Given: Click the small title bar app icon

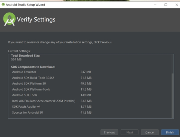Looking at the screenshot, I should [3, 5].
